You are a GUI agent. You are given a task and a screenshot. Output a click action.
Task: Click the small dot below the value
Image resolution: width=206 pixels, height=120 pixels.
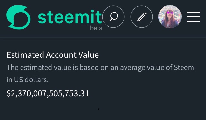tap(98, 109)
